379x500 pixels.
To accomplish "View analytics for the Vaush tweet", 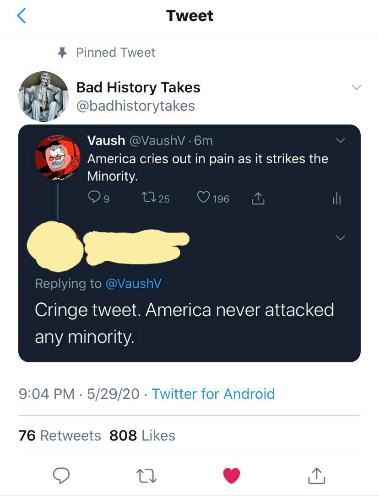I will (x=337, y=198).
